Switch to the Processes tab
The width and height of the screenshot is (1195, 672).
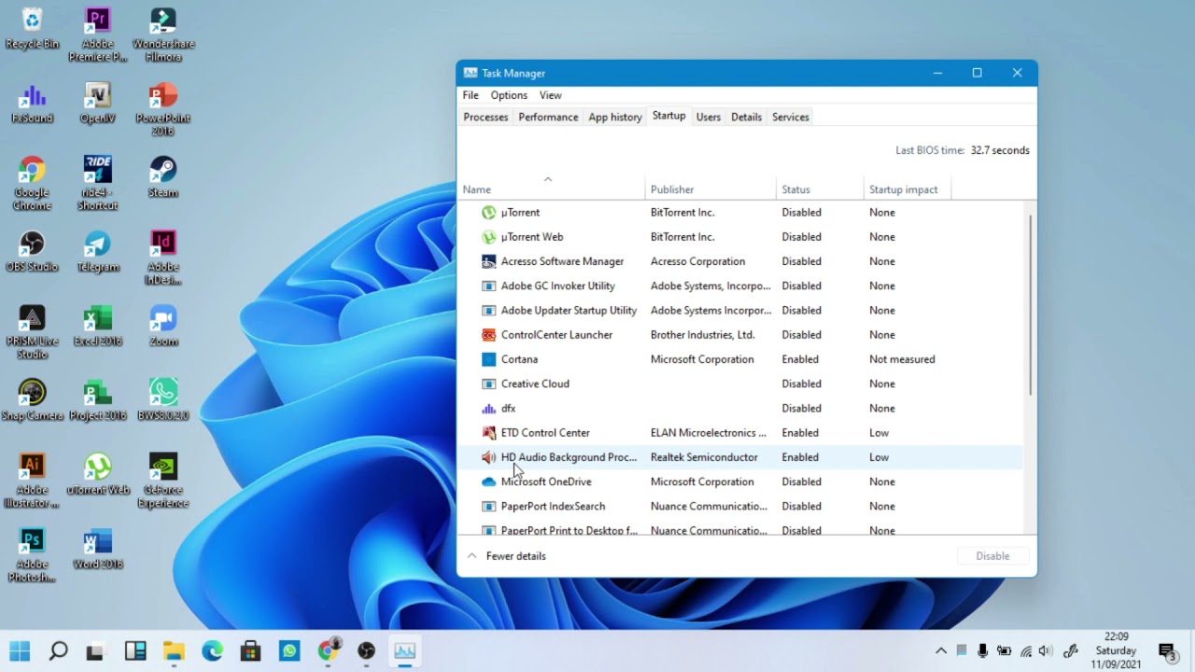[x=485, y=118]
